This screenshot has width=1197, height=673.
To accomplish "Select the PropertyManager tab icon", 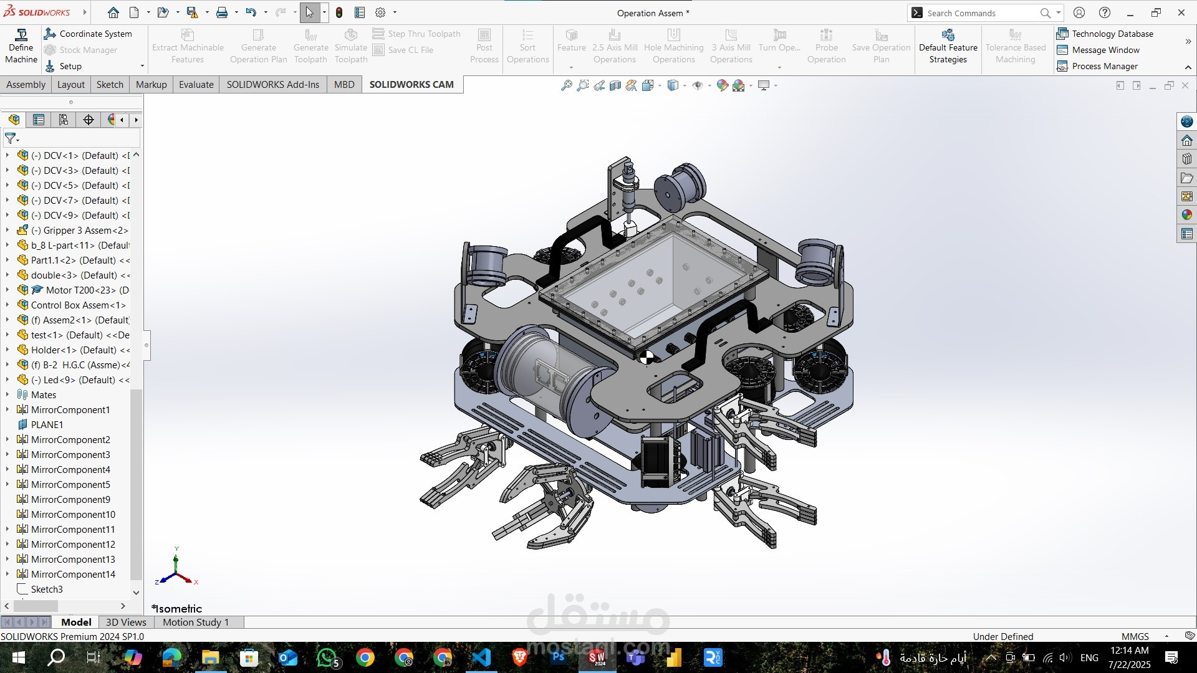I will click(39, 120).
